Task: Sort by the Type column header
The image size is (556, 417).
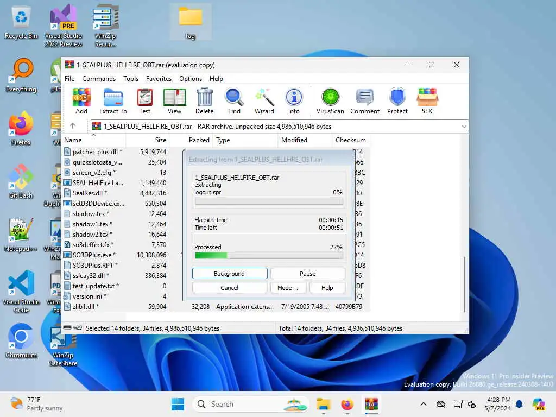Action: 245,140
